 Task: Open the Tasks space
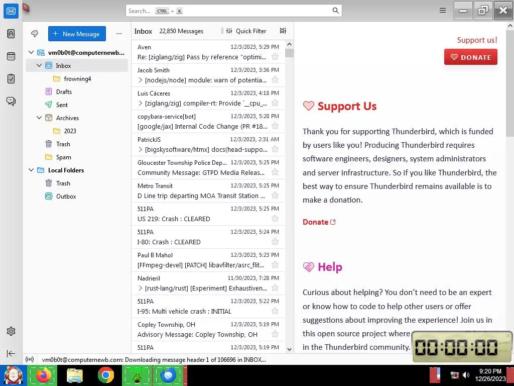click(x=11, y=79)
